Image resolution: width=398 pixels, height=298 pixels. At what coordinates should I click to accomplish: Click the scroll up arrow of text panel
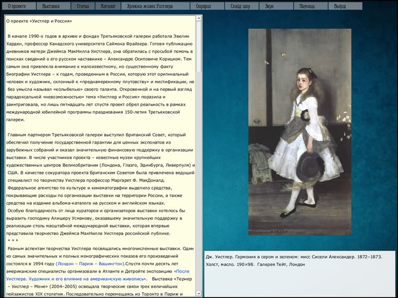click(x=199, y=18)
